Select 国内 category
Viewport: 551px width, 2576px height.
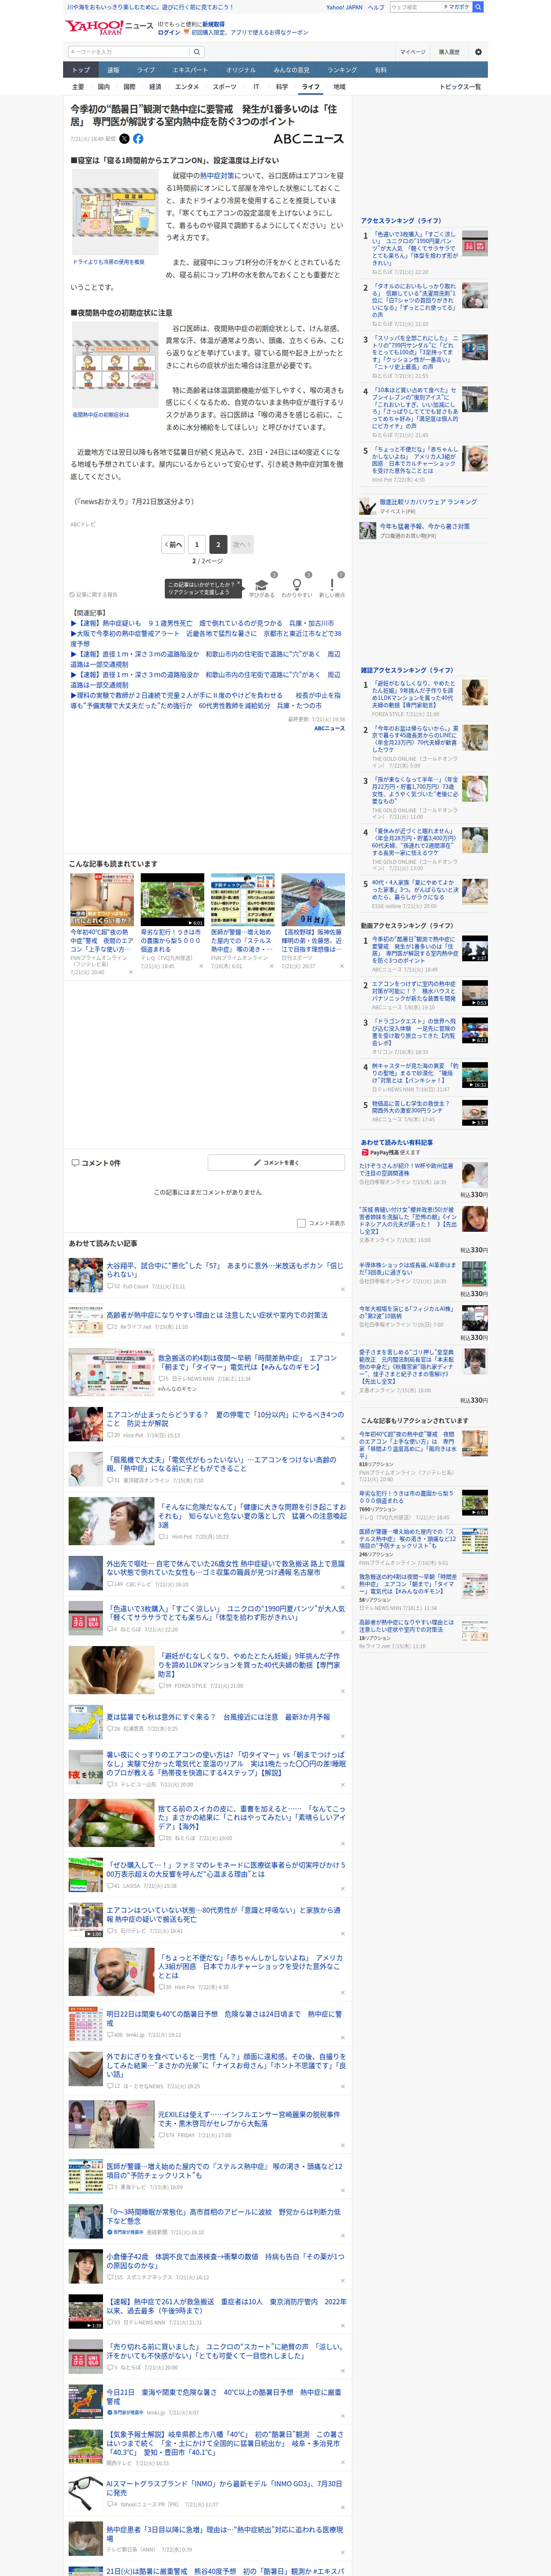pos(104,87)
